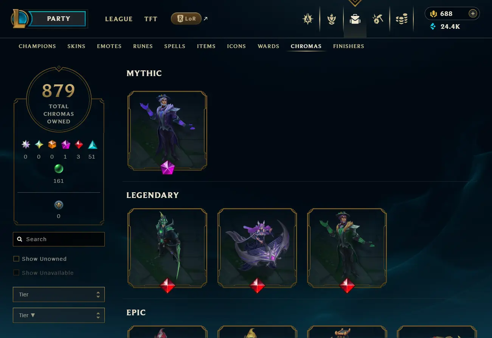Select the purple Mythic chroma thumbnail
The width and height of the screenshot is (492, 338).
point(167,130)
